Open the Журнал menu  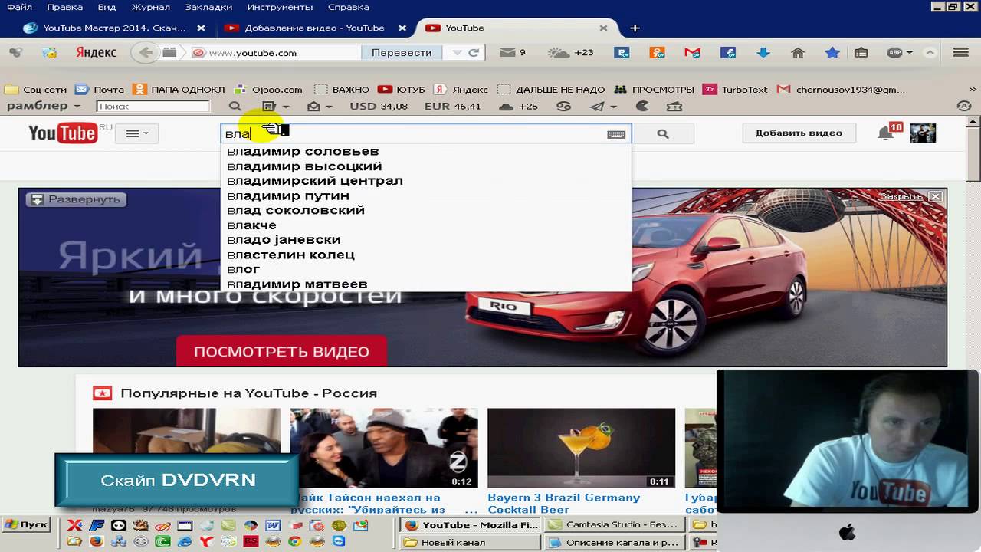tap(151, 7)
